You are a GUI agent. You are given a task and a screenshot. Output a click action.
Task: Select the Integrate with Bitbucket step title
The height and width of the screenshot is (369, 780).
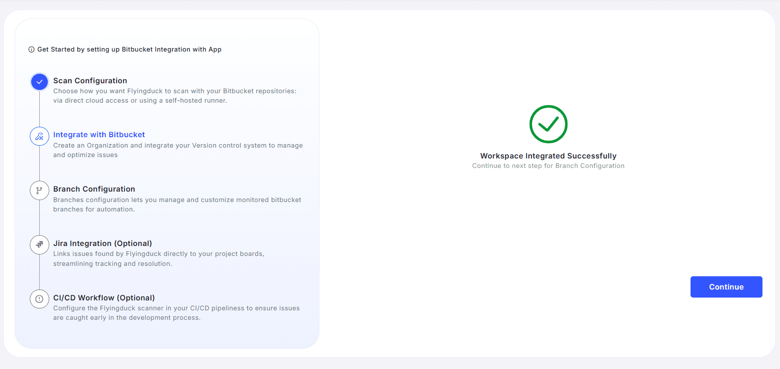[99, 135]
